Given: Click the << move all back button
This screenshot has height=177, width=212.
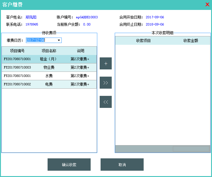Looking at the screenshot, I should pyautogui.click(x=105, y=102).
